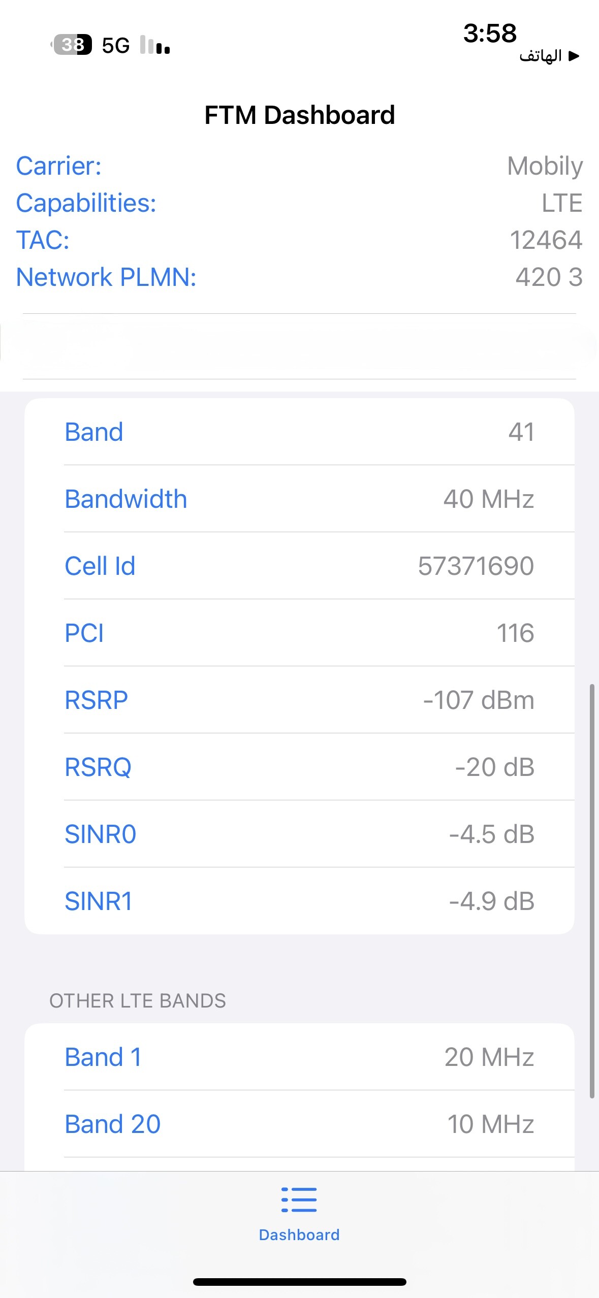Select the Band 41 row

pyautogui.click(x=299, y=432)
